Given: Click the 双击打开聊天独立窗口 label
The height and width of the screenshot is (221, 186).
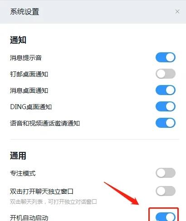Looking at the screenshot, I should [x=42, y=191].
